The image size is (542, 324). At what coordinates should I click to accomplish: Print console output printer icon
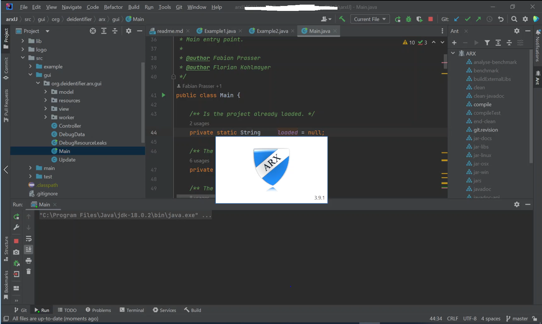[x=29, y=261]
